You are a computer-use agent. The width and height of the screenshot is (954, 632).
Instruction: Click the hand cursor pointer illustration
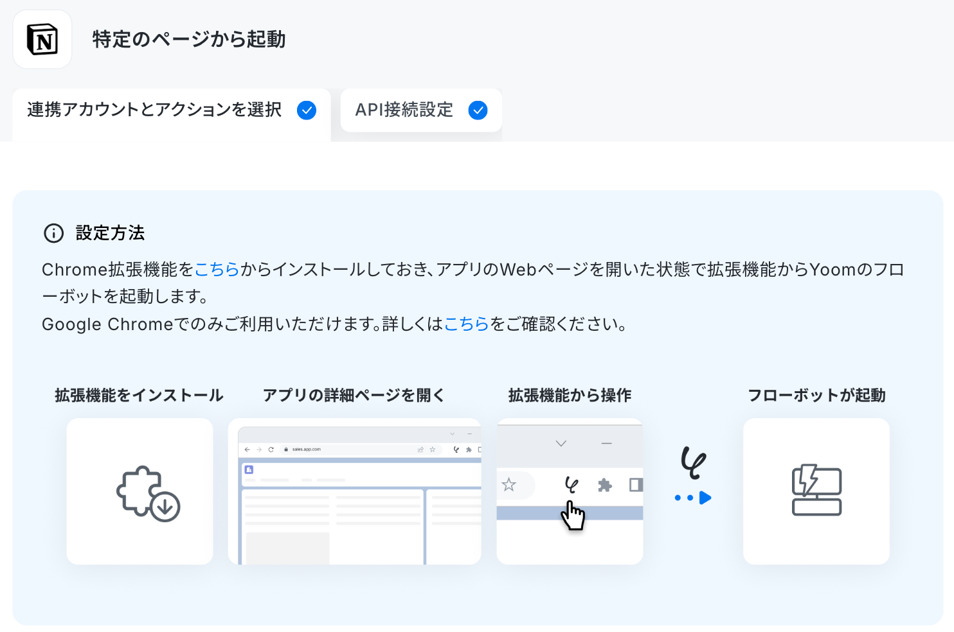(x=573, y=516)
